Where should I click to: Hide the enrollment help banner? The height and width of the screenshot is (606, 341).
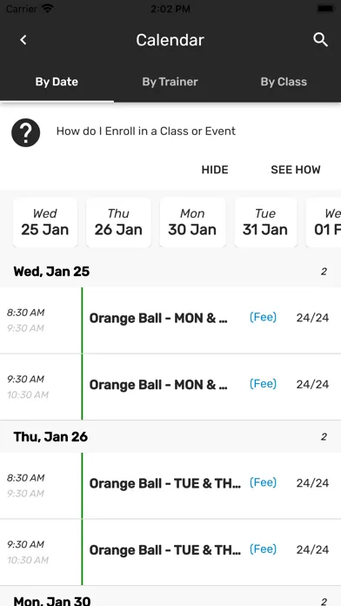coord(215,170)
